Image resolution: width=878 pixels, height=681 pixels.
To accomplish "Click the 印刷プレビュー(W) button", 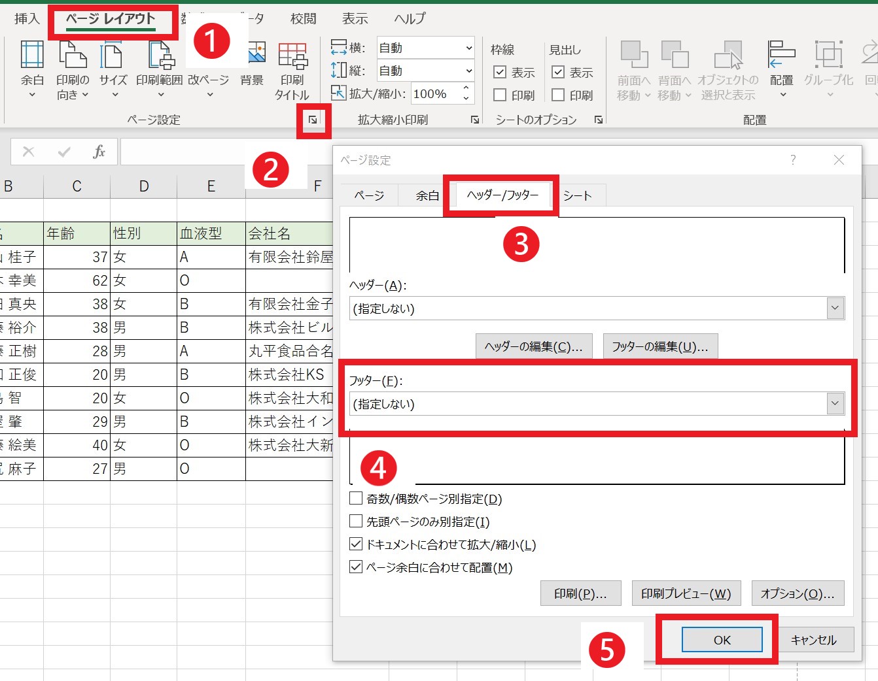I will tap(686, 593).
